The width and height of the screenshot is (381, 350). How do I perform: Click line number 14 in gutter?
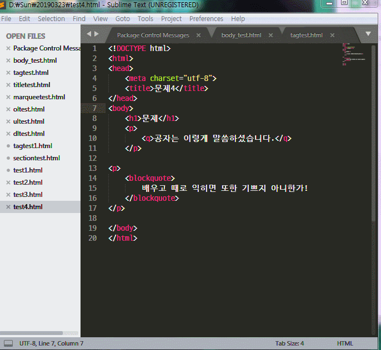[x=93, y=178]
